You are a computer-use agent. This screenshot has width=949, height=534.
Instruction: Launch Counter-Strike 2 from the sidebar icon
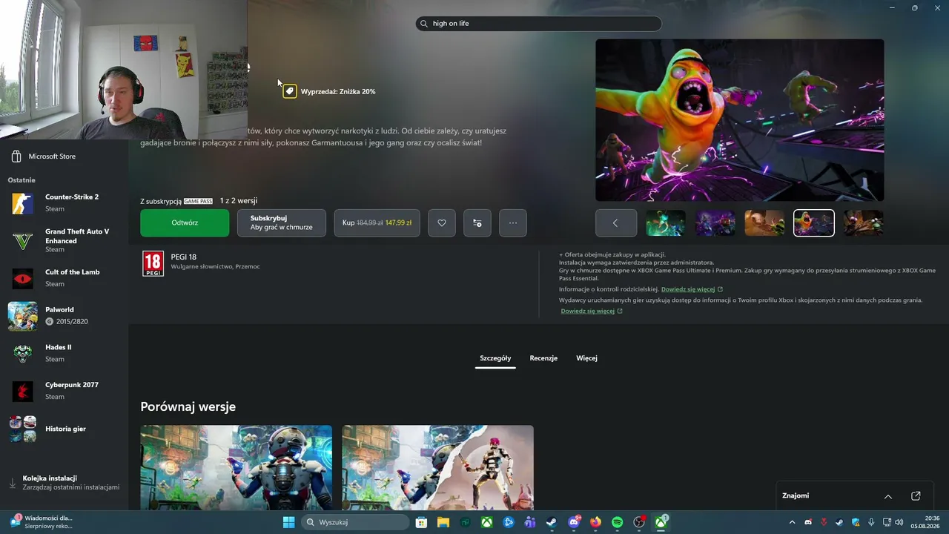23,202
